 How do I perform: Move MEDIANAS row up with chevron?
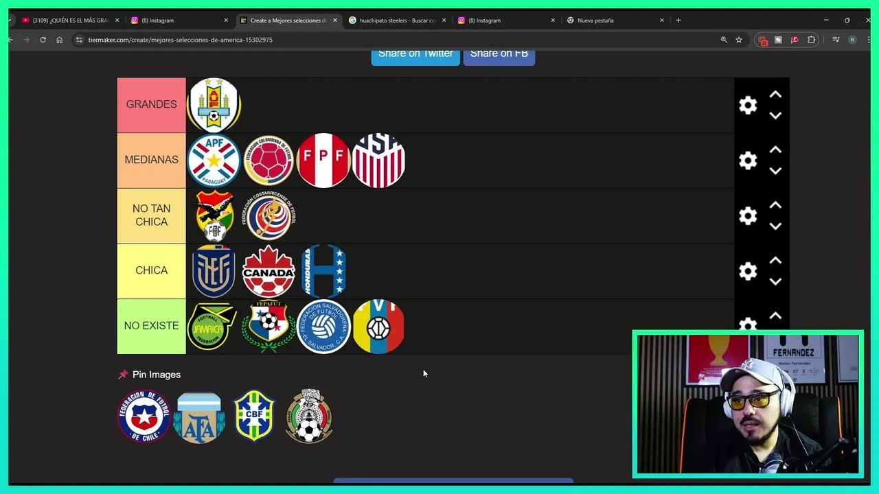tap(775, 150)
